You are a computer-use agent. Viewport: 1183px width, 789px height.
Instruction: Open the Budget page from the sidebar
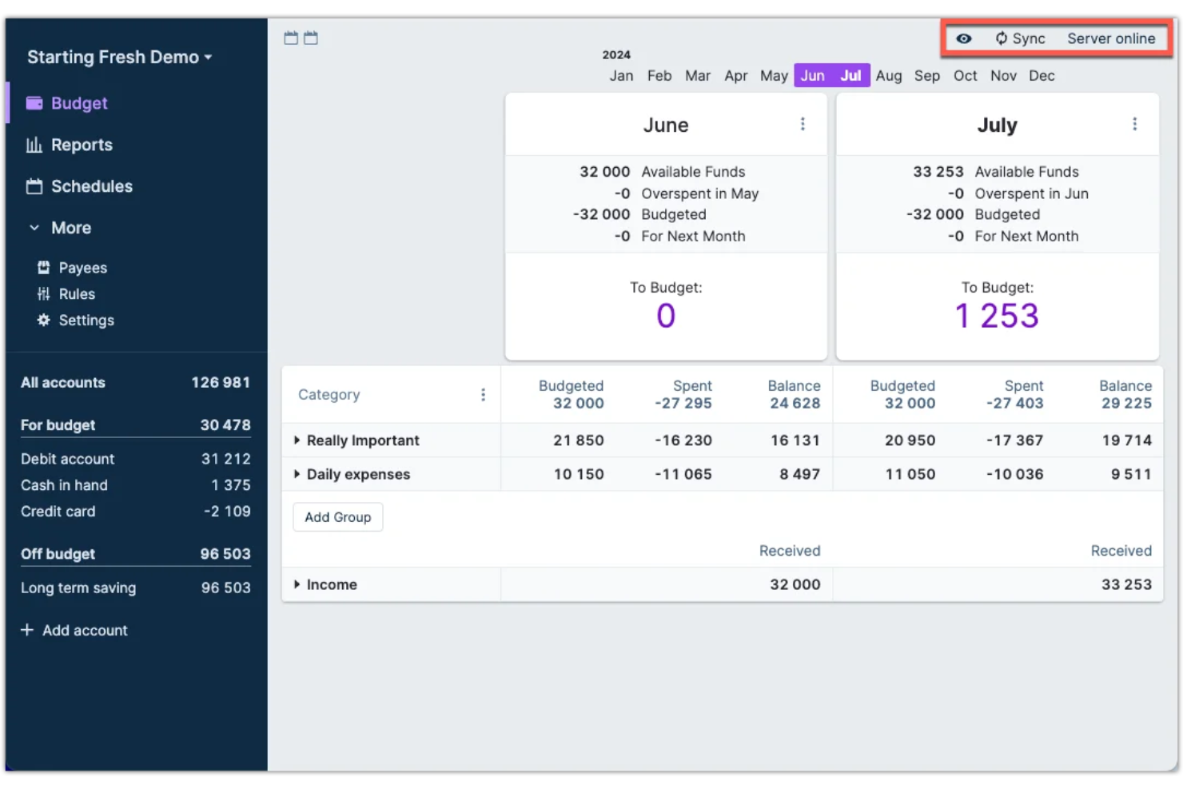click(x=78, y=102)
